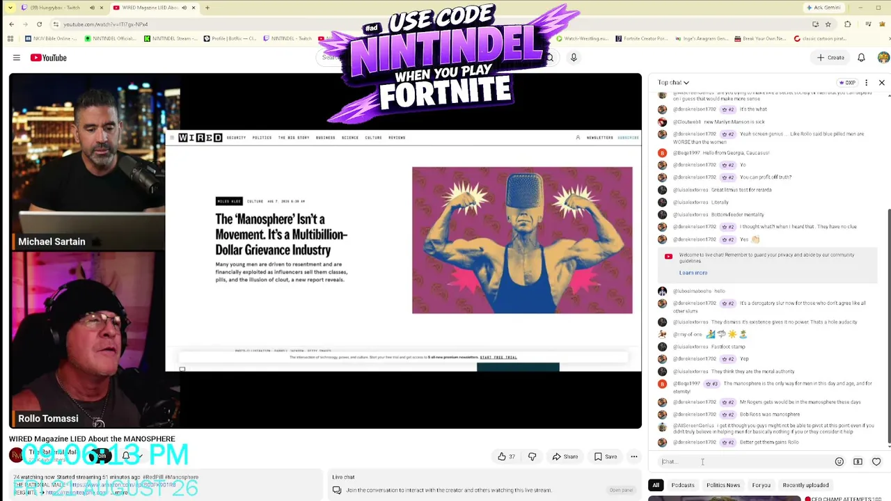Open YouTube notifications bell
The height and width of the screenshot is (501, 891).
(x=861, y=58)
